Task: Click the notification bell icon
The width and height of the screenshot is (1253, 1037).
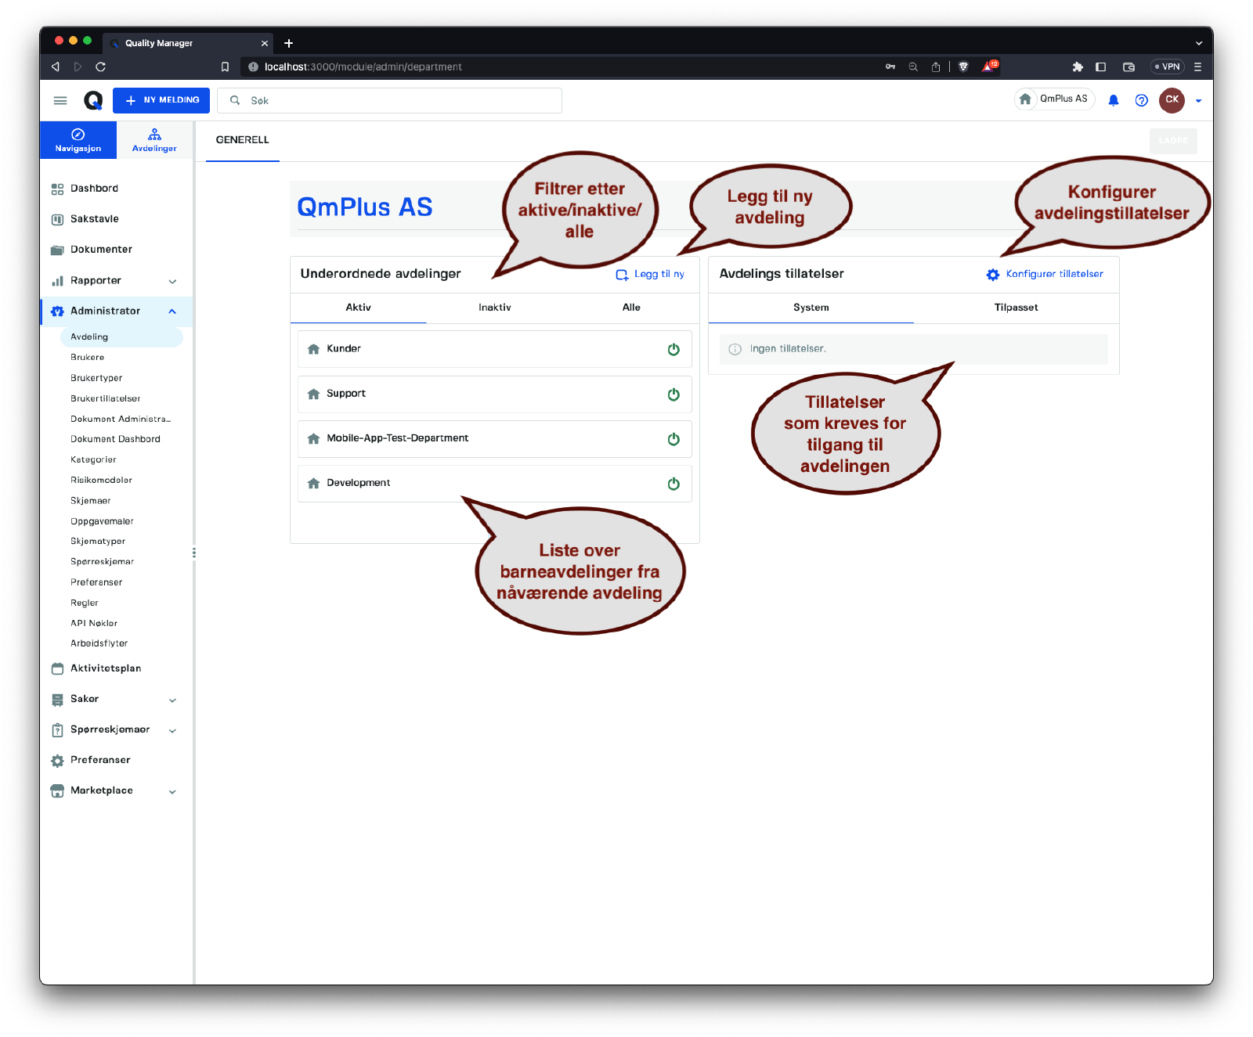Action: click(1113, 100)
